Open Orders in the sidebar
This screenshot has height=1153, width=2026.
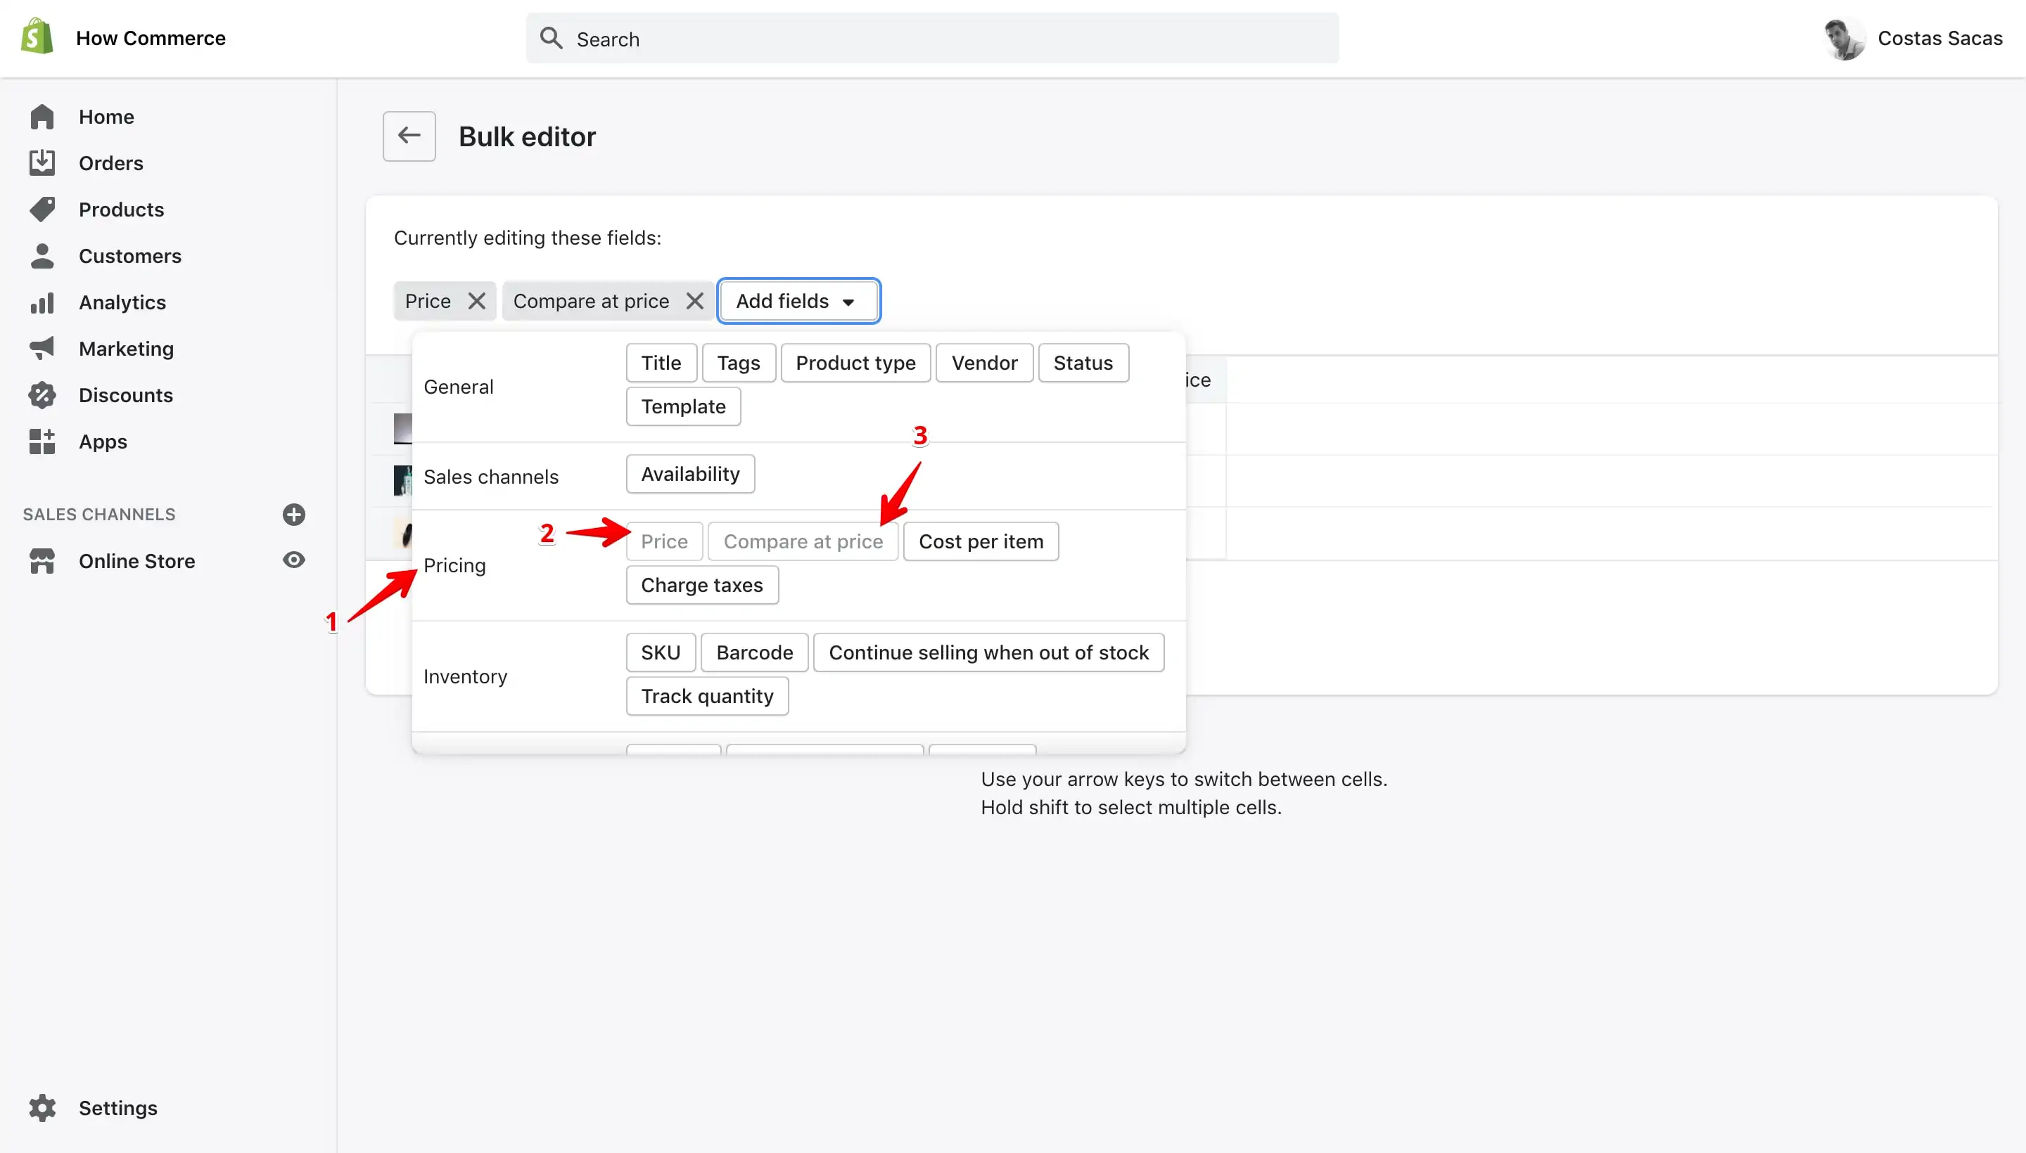[x=111, y=163]
